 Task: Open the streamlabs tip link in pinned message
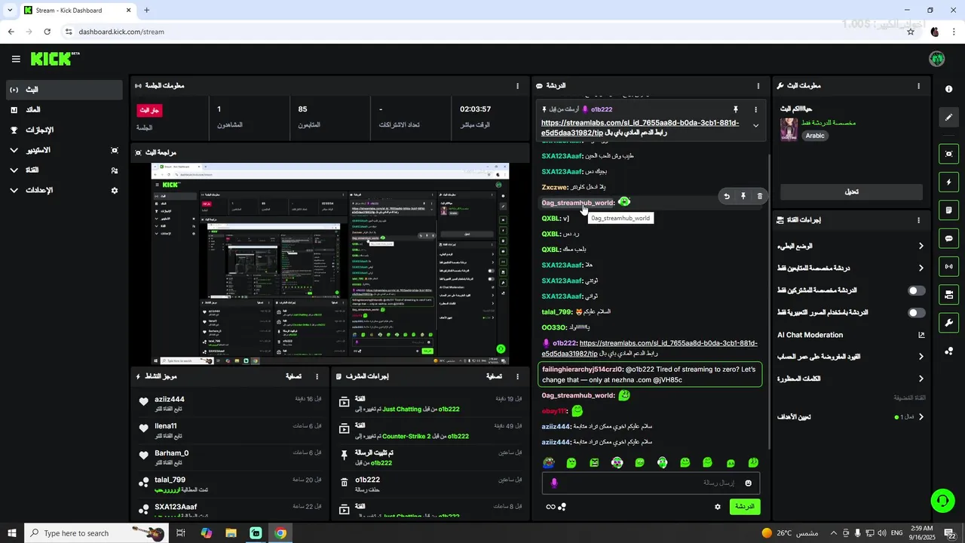(640, 127)
